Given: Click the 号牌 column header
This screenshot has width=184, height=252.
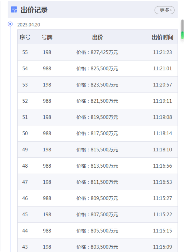Looking at the screenshot, I should (47, 37).
